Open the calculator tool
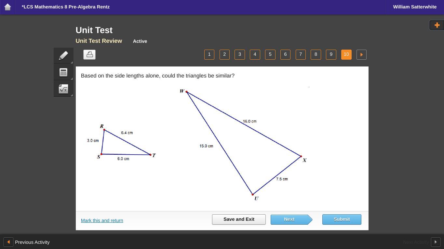 63,72
